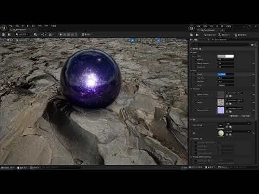Click the right save button below texture parameters
The image size is (259, 194).
[x=246, y=116]
